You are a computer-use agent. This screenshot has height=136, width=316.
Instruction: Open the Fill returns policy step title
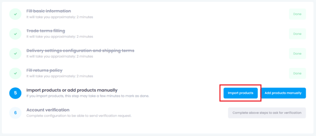[x=44, y=70]
